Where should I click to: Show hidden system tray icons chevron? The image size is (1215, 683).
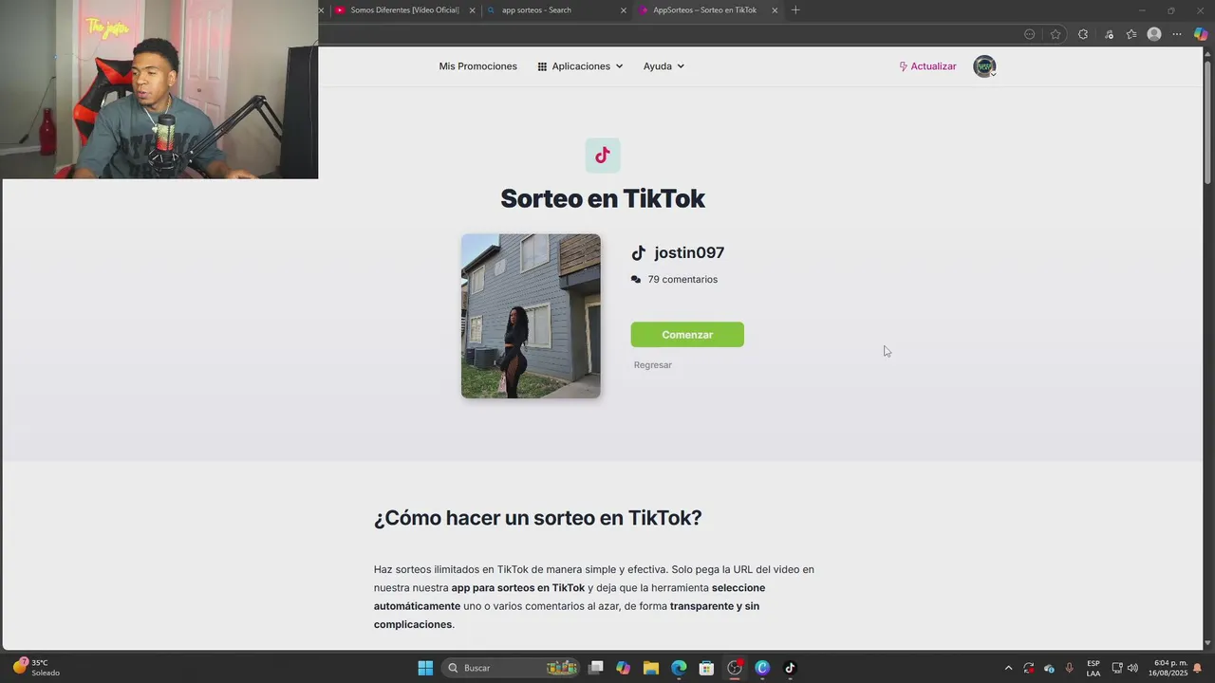click(x=1008, y=668)
